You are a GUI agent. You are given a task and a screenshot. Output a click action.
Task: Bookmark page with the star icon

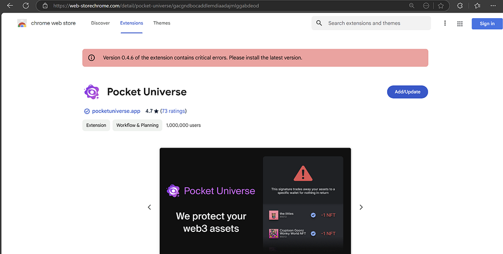click(441, 5)
